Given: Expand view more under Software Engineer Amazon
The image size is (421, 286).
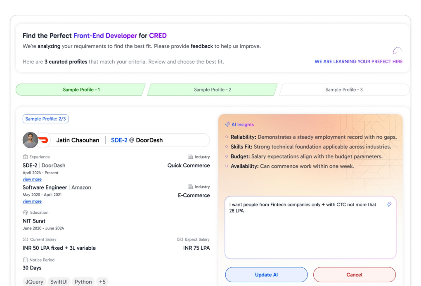Looking at the screenshot, I should pyautogui.click(x=32, y=201).
